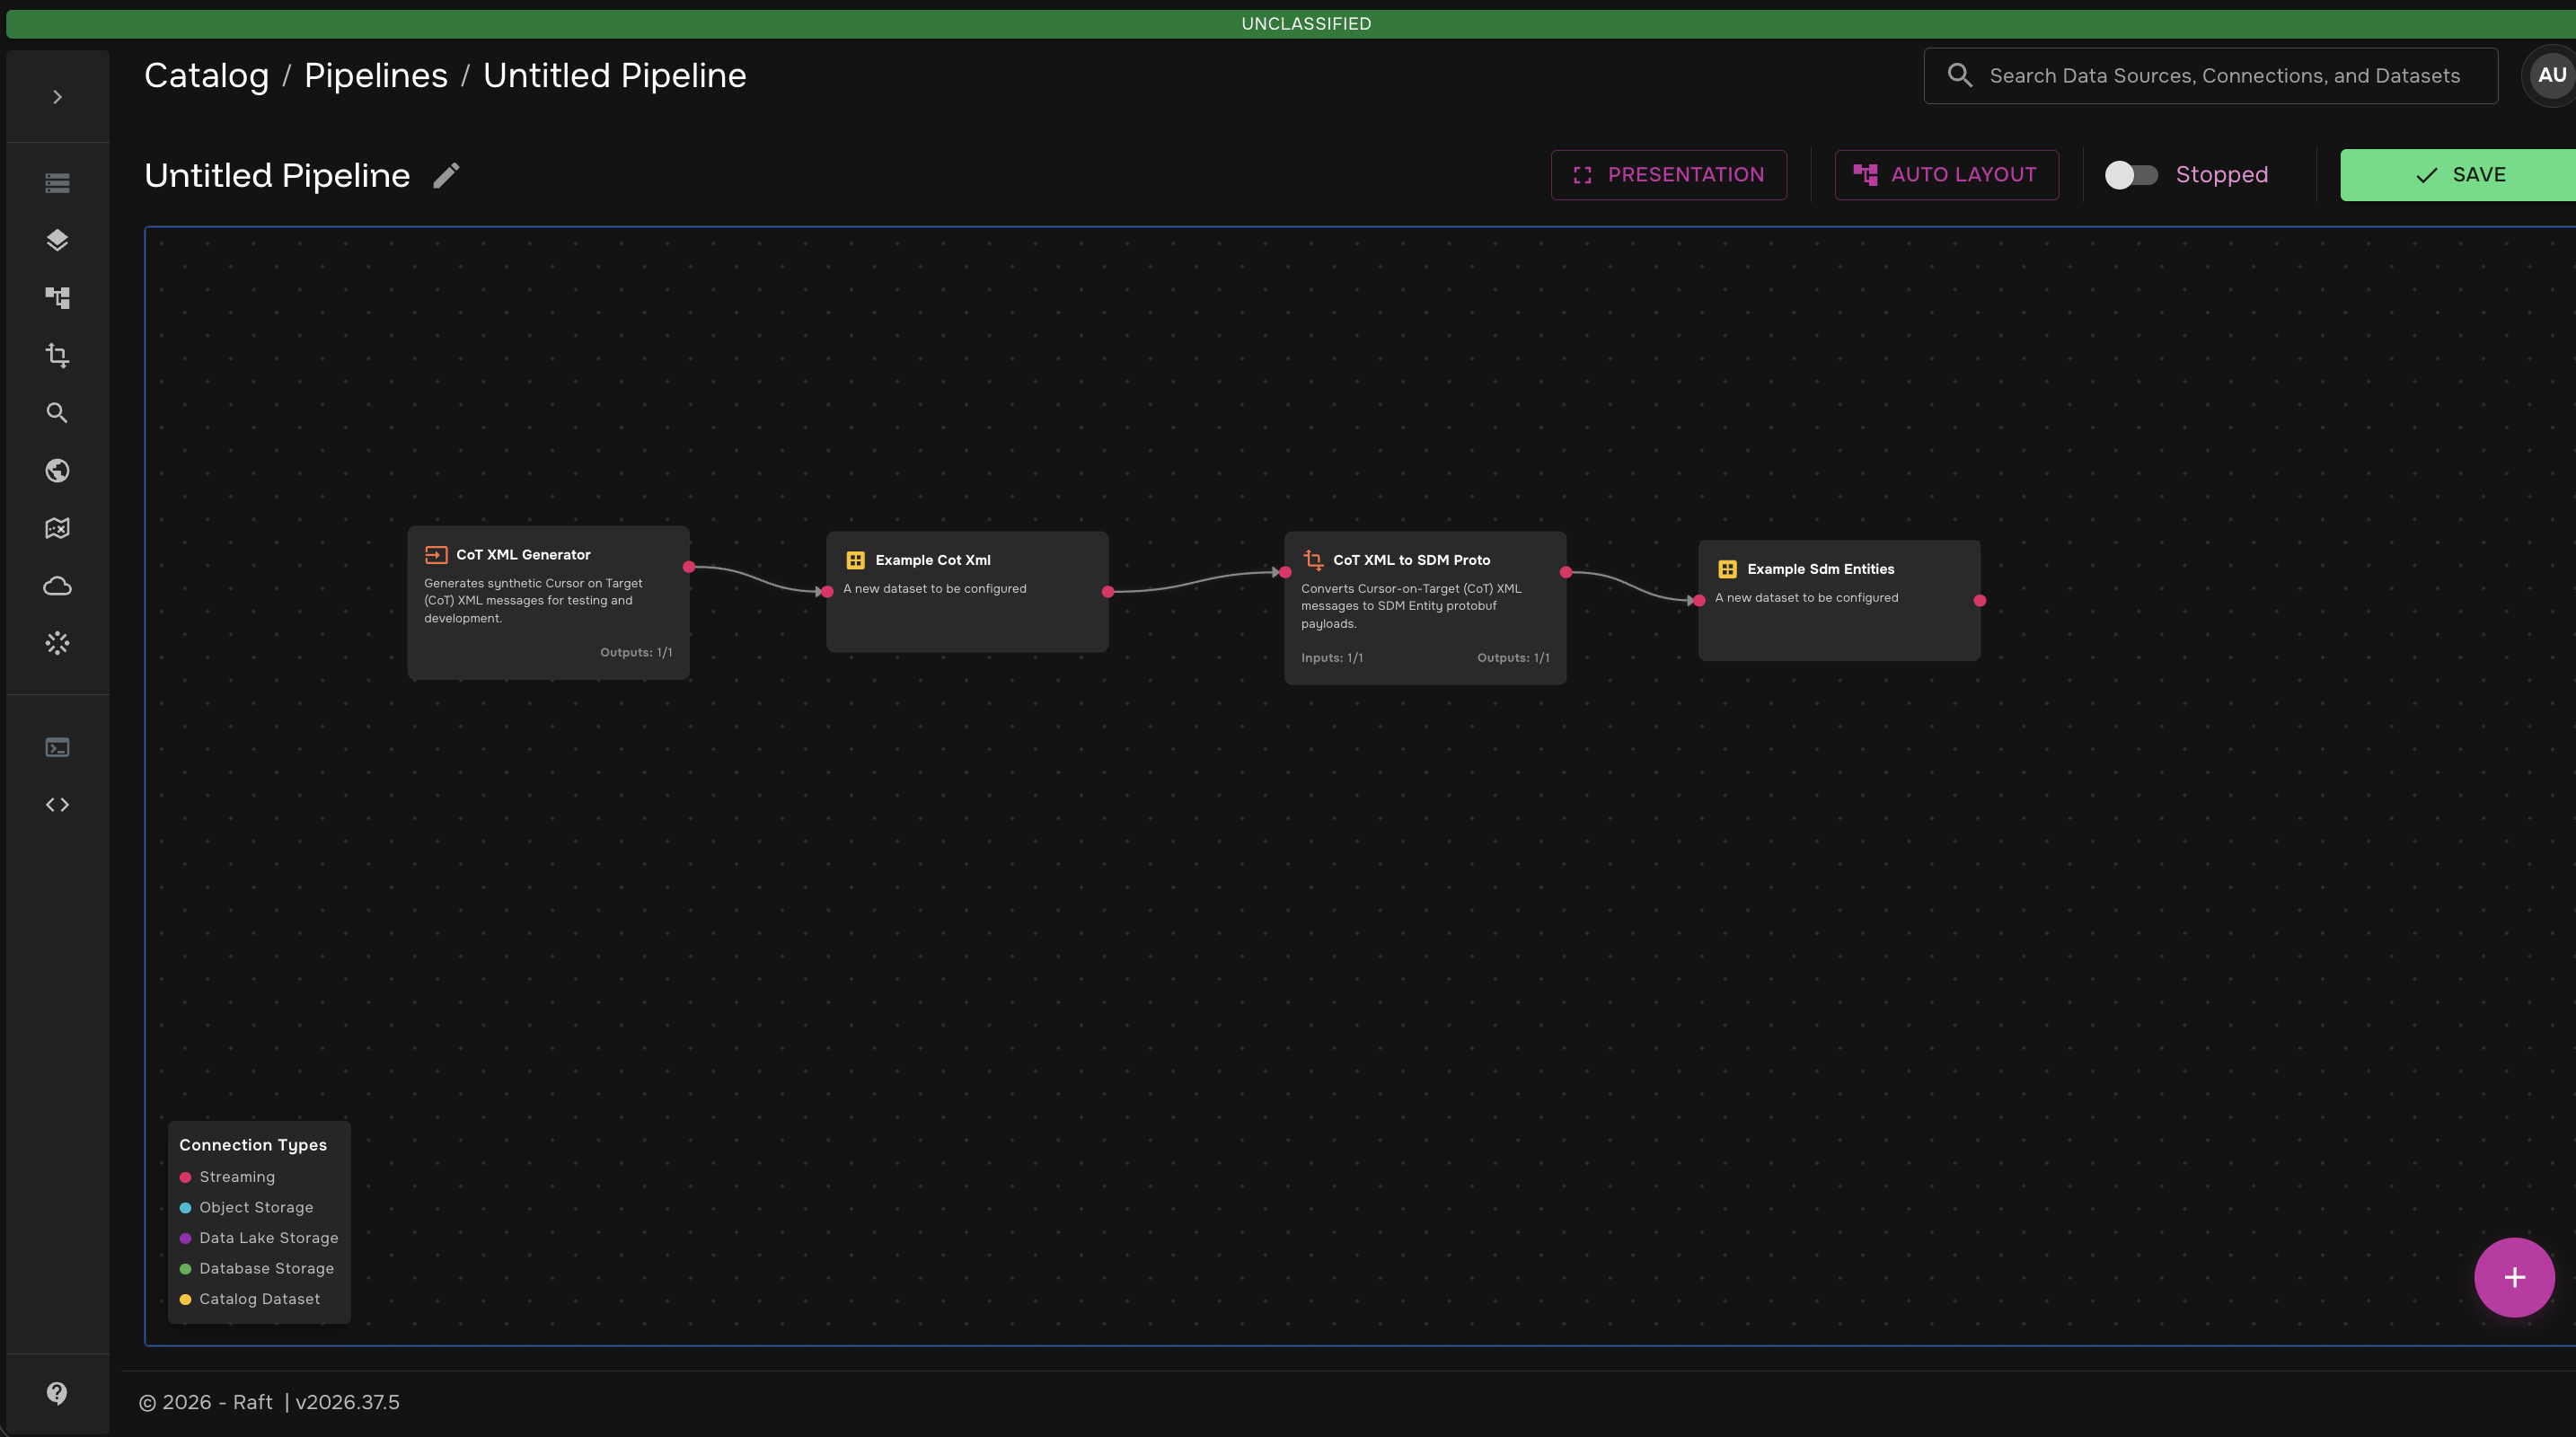This screenshot has height=1437, width=2576.
Task: Click the search icon in the sidebar
Action: pyautogui.click(x=57, y=413)
